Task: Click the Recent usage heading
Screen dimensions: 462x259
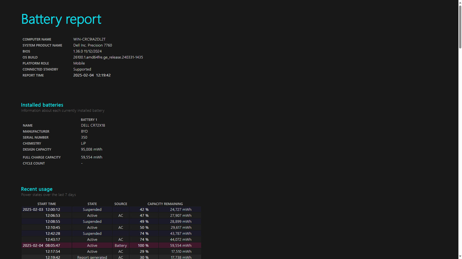Action: click(x=37, y=189)
